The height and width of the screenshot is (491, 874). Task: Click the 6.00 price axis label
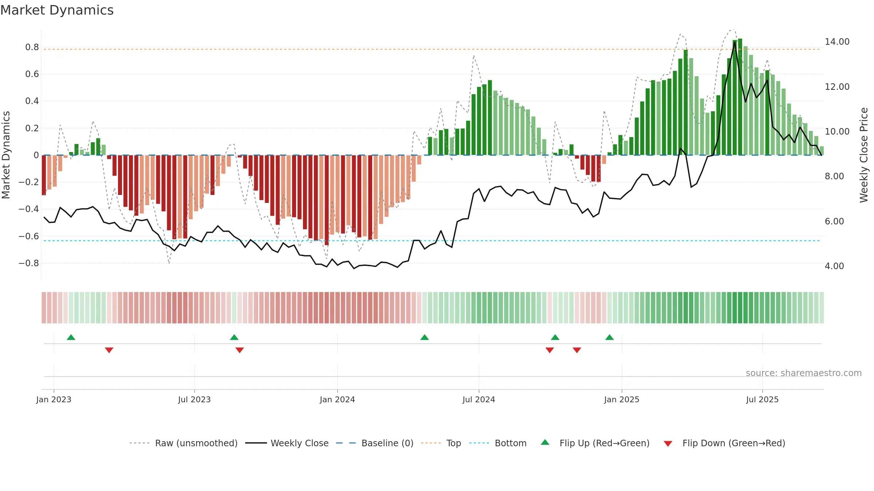(834, 221)
